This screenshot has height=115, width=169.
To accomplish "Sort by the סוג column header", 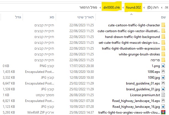I will pyautogui.click(x=52, y=17).
